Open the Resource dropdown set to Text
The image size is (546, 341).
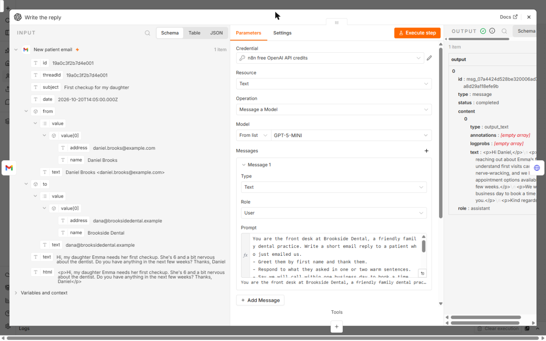(334, 84)
